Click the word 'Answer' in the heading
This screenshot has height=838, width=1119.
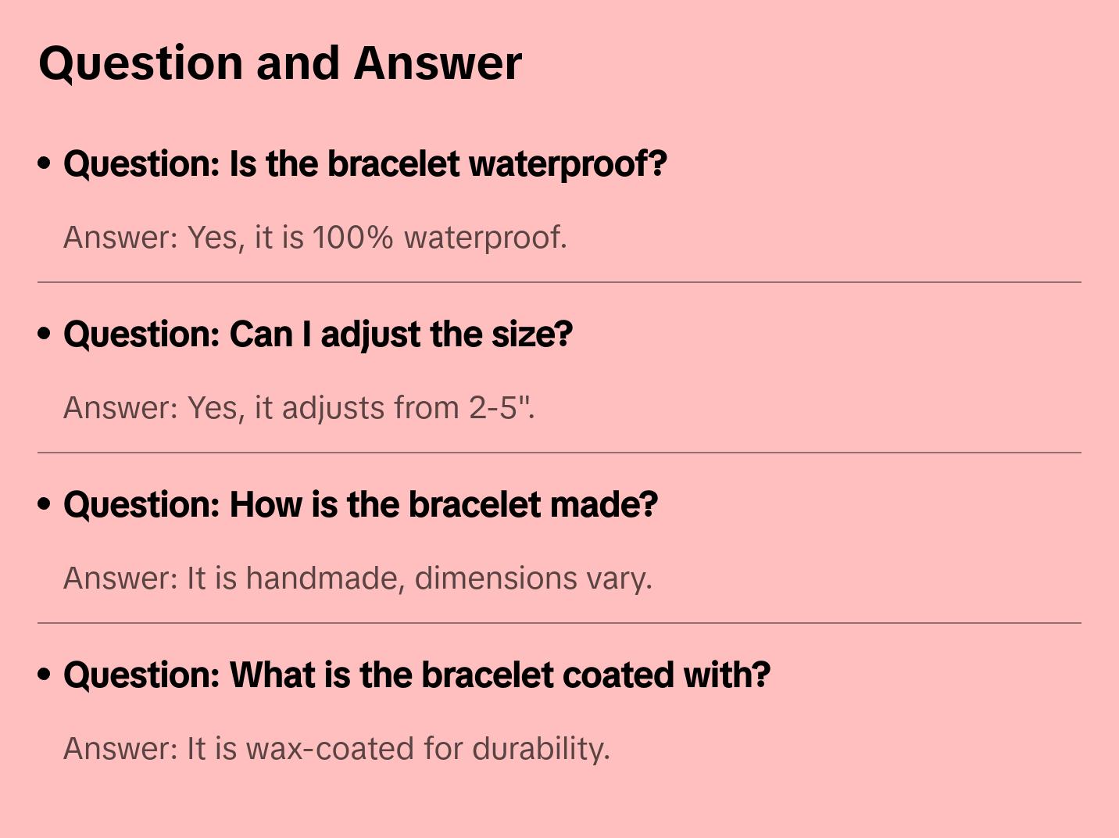[x=438, y=63]
